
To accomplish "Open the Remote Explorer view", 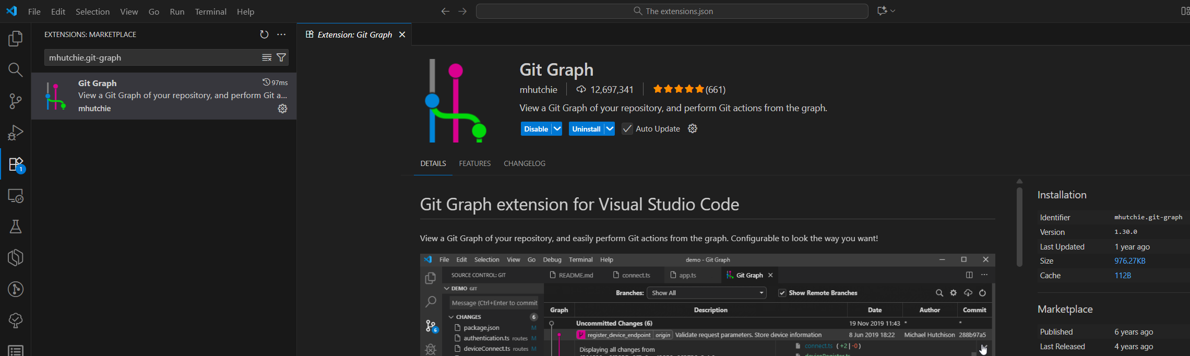I will point(16,196).
